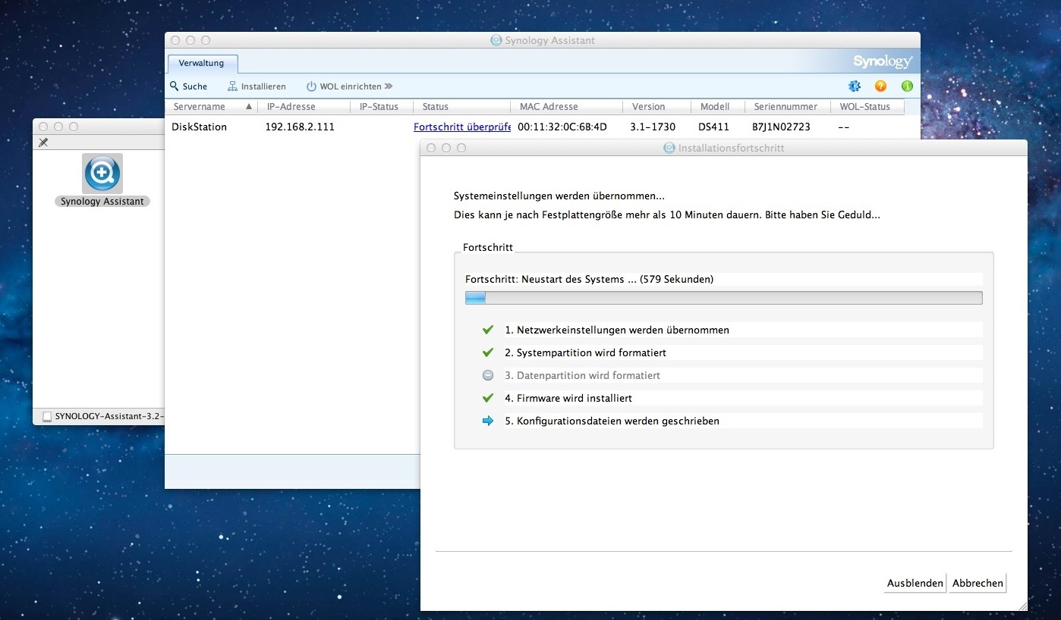This screenshot has height=620, width=1061.
Task: Click the Finder window toolbar customize icon
Action: 43,142
